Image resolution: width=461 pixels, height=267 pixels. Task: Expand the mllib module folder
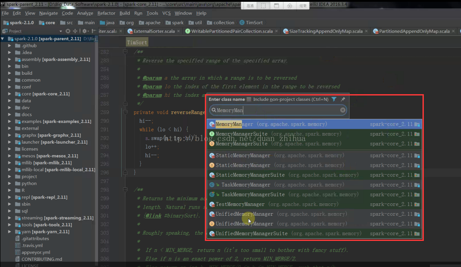[x=9, y=163]
